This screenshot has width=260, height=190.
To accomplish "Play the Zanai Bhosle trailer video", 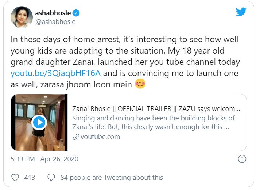I will coord(39,123).
